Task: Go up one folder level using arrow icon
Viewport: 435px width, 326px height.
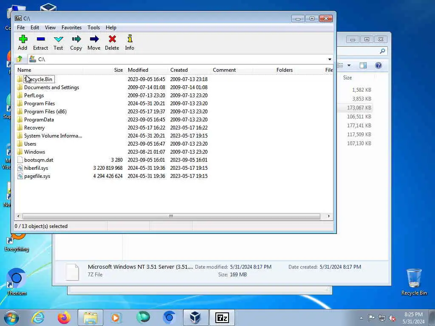Action: 20,59
